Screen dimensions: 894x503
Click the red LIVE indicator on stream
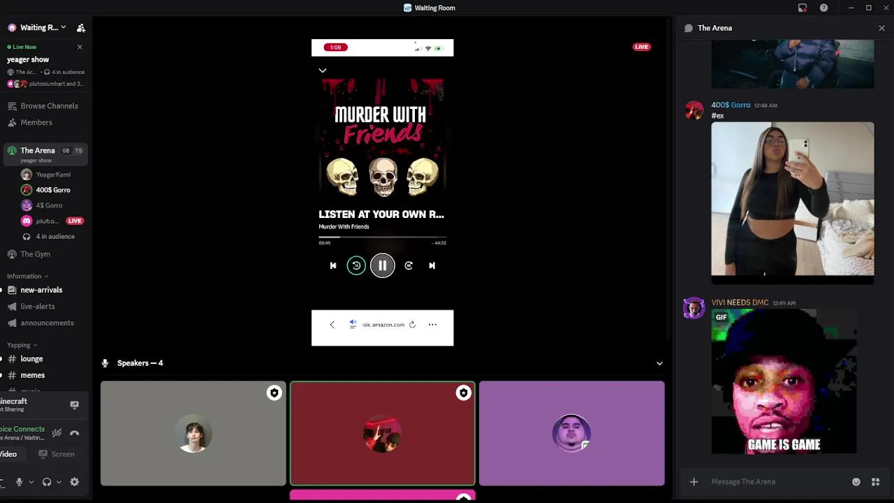coord(642,47)
